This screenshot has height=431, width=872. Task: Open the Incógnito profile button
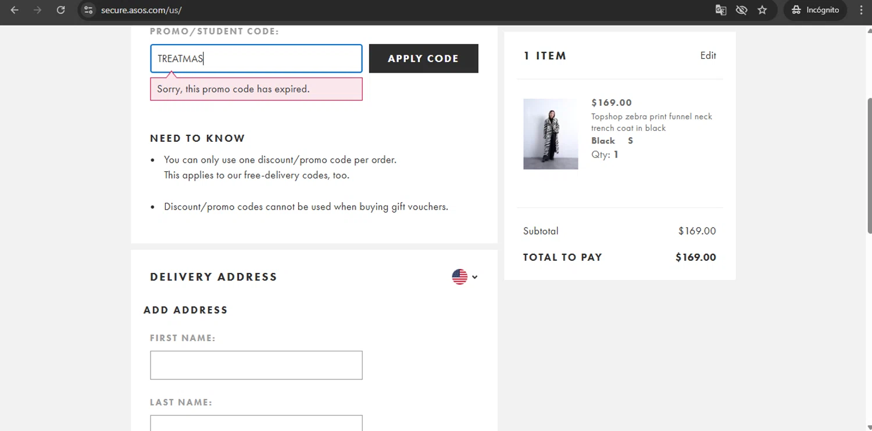[x=816, y=10]
